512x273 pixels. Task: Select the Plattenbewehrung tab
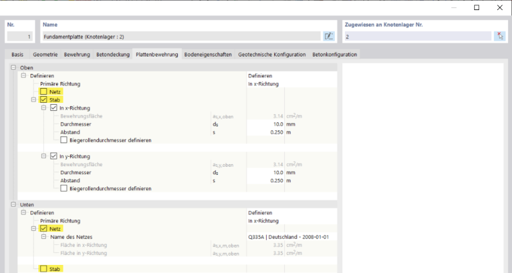pyautogui.click(x=157, y=54)
